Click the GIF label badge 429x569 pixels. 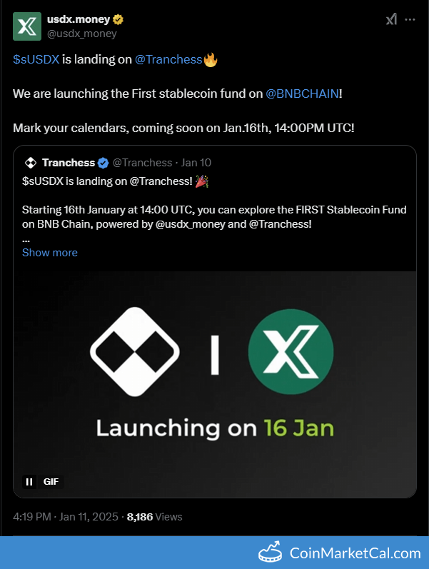51,482
